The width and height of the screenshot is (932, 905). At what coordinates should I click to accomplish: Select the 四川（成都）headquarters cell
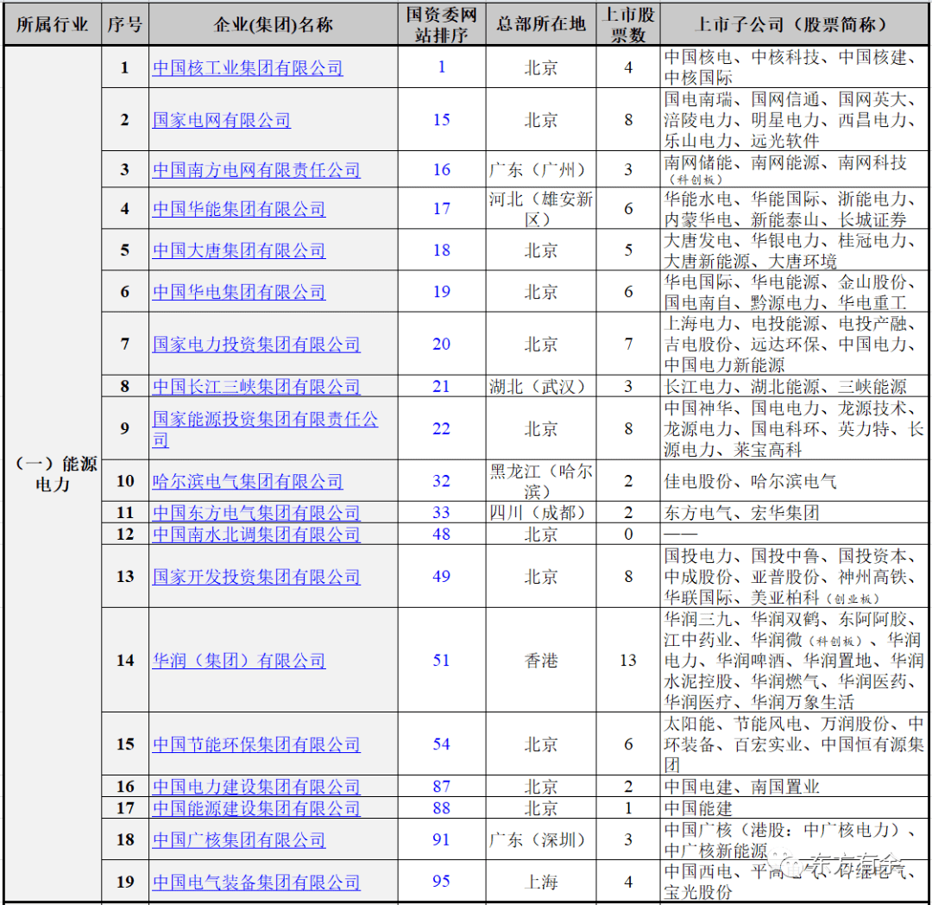(541, 513)
